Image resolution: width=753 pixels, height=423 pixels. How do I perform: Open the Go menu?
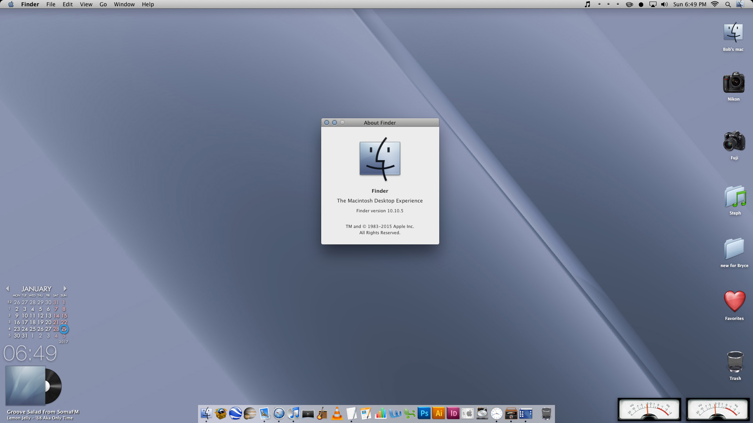click(x=103, y=4)
